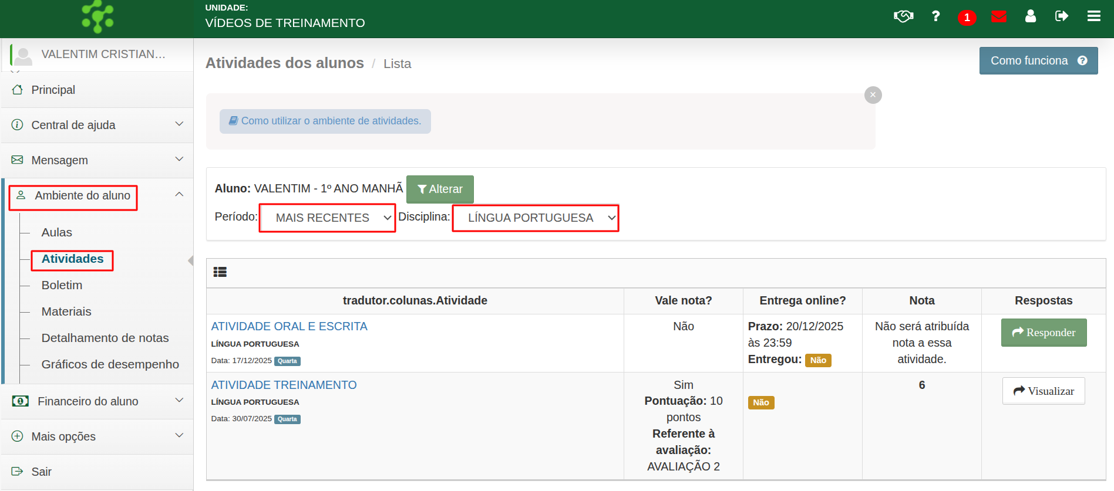
Task: Open help question mark icon in header
Action: click(x=935, y=16)
